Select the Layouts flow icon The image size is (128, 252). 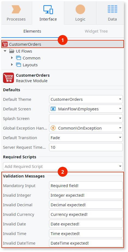coord(19,65)
